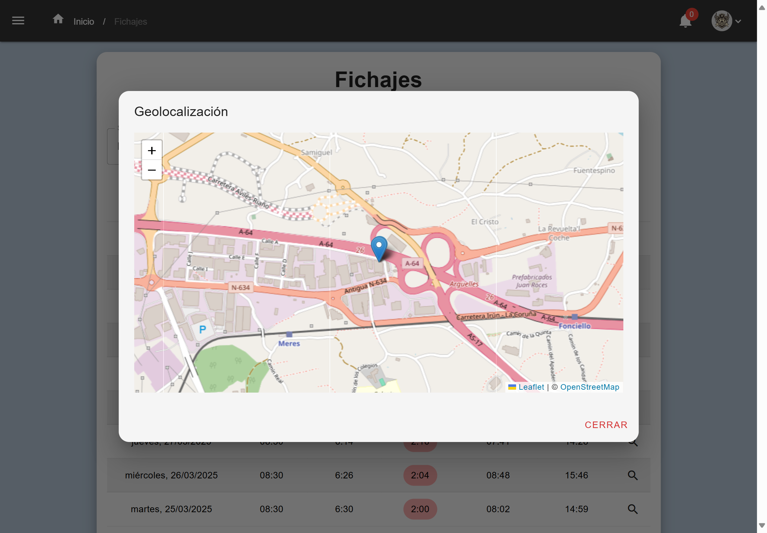Click the parking P symbol on map
The height and width of the screenshot is (533, 767).
point(202,330)
